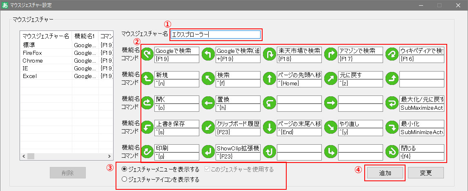
Task: Click the gesture icon beside 最大化/元に戻す
Action: pos(392,103)
